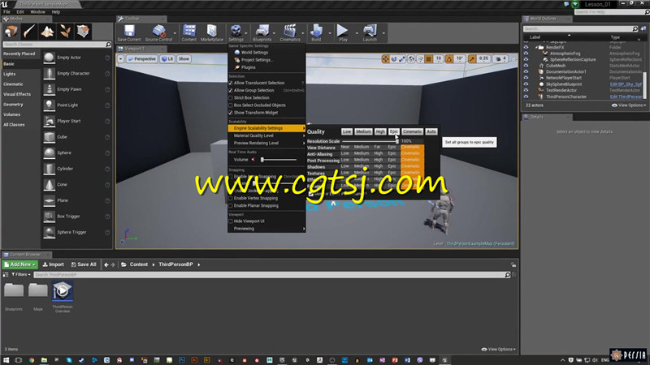Open the Help menu
Image resolution: width=650 pixels, height=365 pixels.
pyautogui.click(x=56, y=12)
